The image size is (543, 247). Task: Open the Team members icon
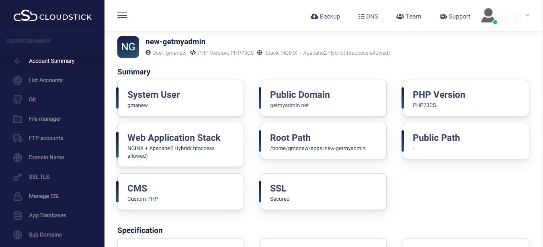[400, 16]
